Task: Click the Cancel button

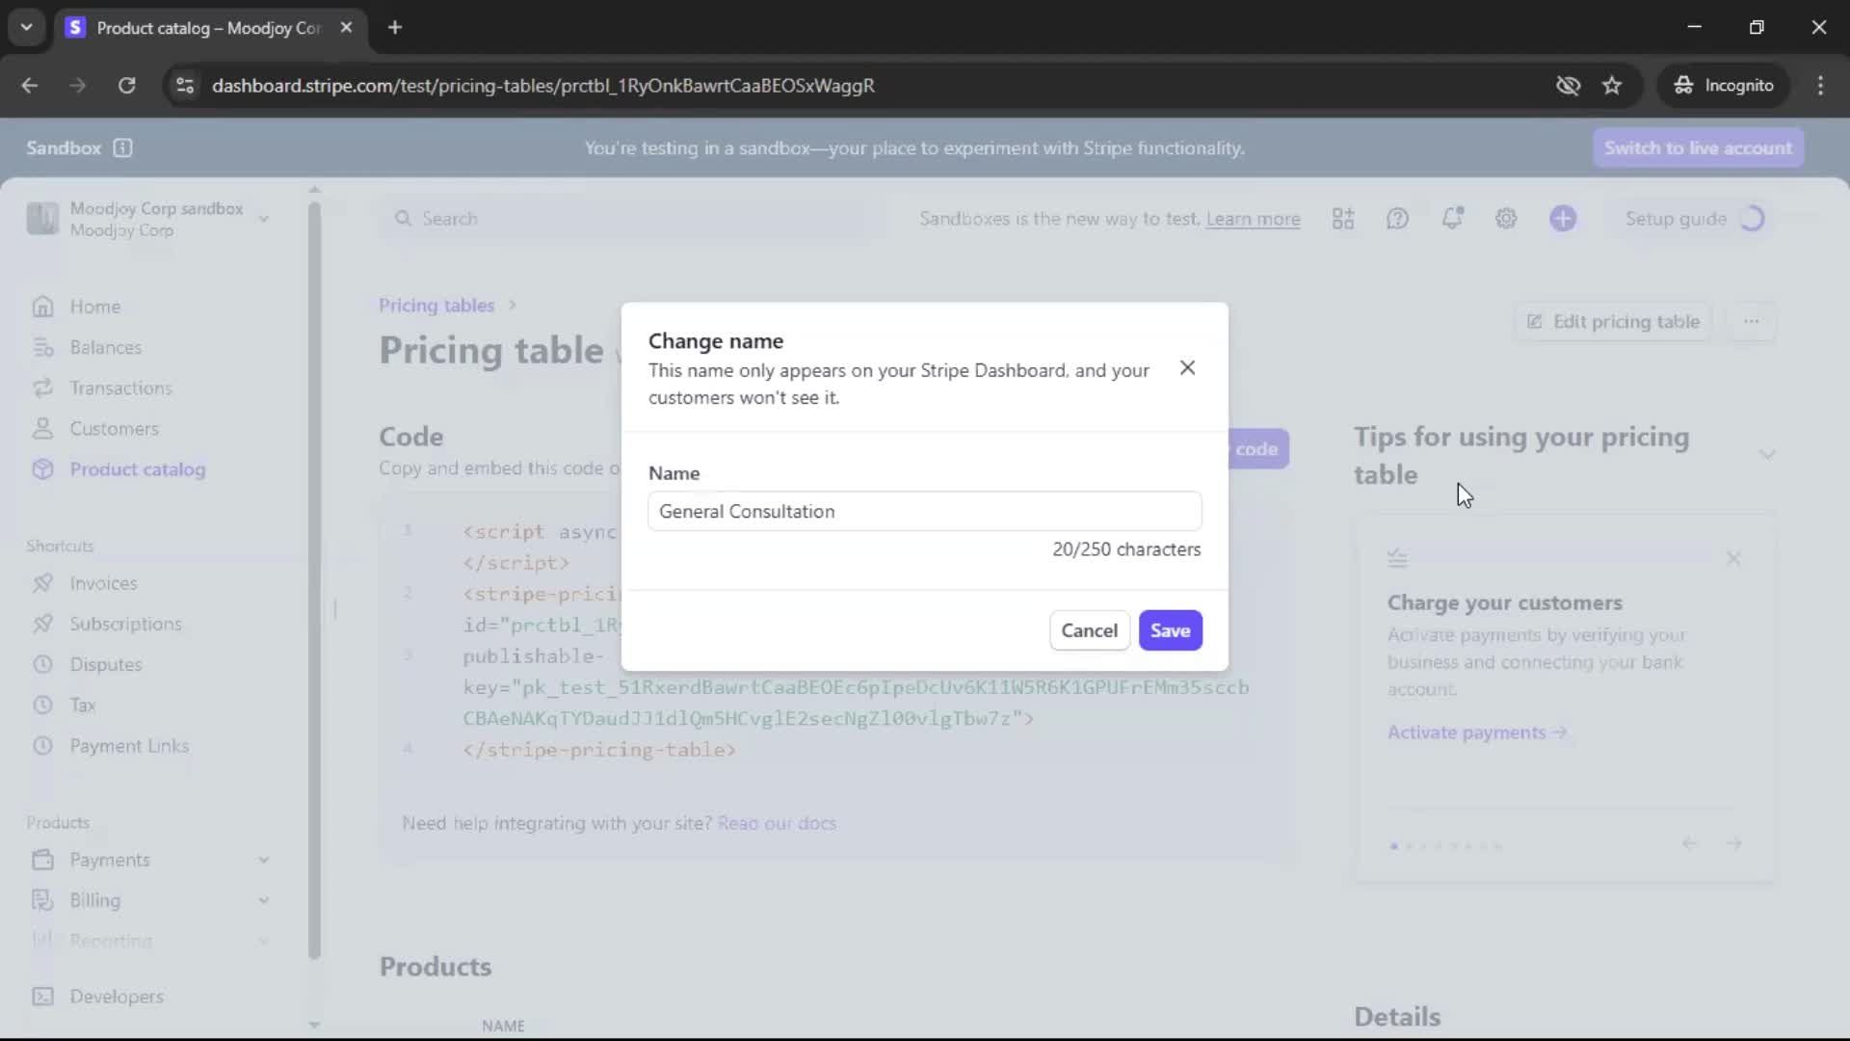Action: pos(1089,630)
